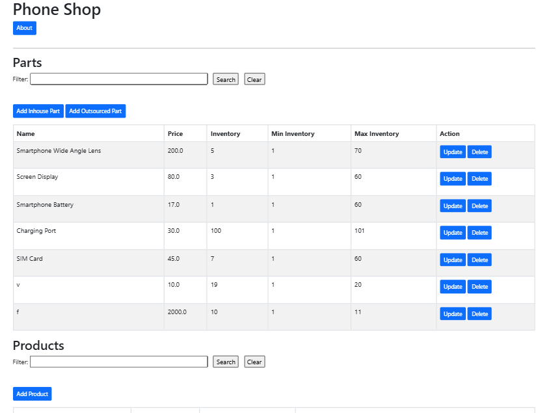Screen dimensions: 540x413
Task: Search the Products list
Action: (x=225, y=362)
